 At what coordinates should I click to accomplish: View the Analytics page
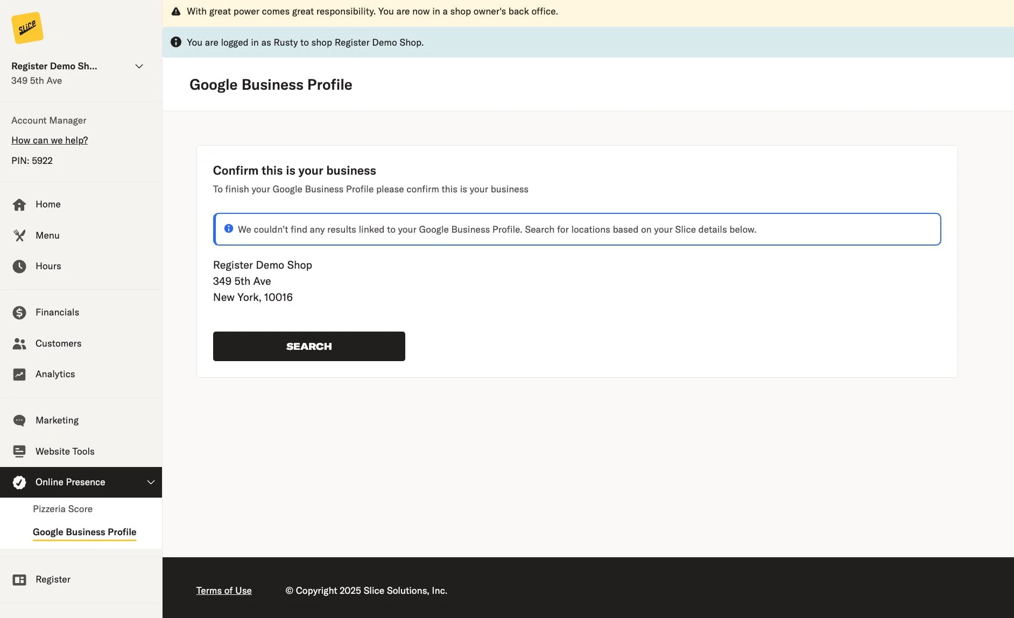pyautogui.click(x=81, y=374)
